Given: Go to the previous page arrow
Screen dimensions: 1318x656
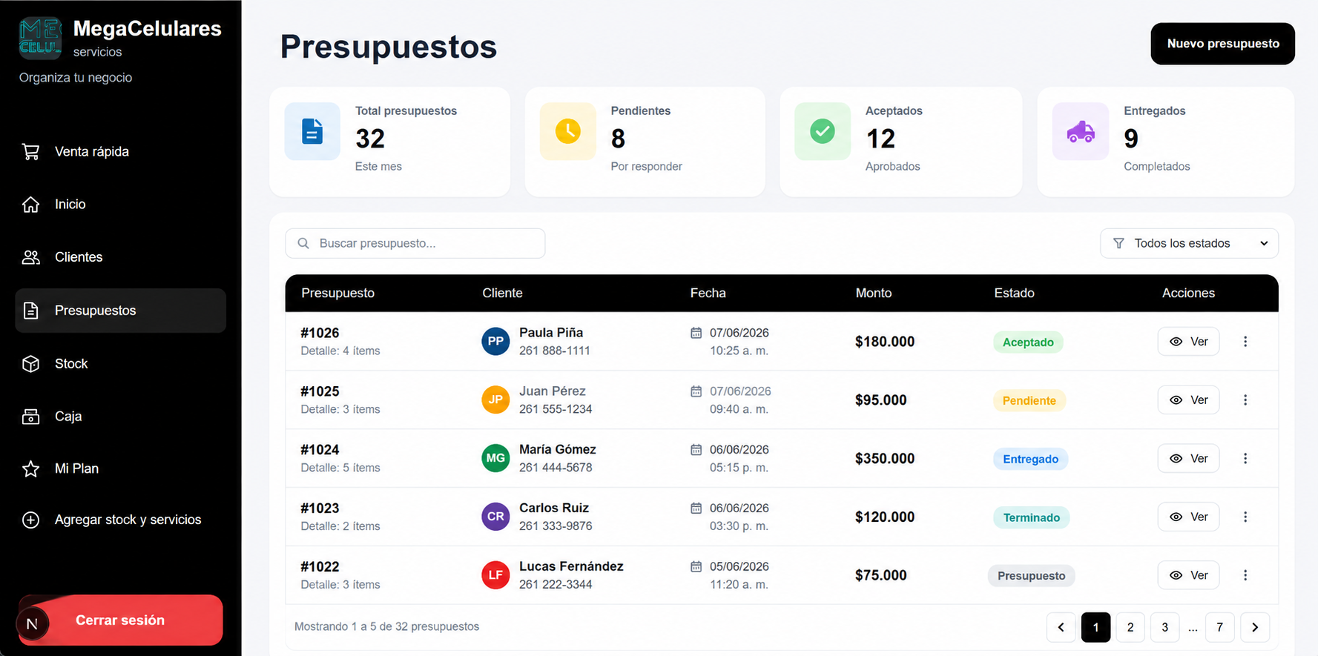Looking at the screenshot, I should (x=1061, y=627).
